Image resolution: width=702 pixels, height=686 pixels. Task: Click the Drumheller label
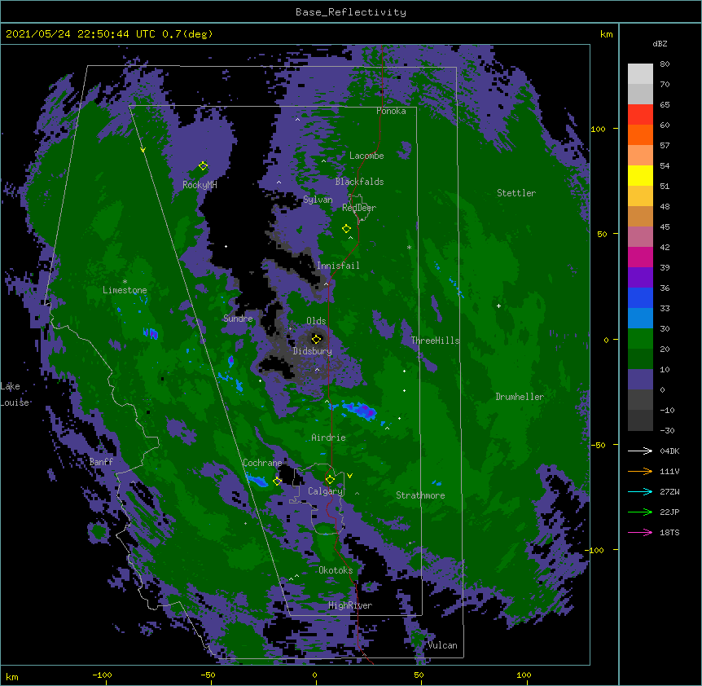point(520,397)
